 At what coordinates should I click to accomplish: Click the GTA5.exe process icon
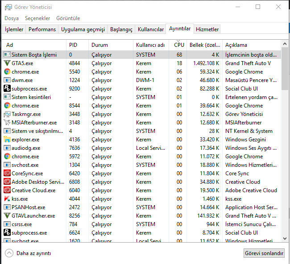point(7,63)
